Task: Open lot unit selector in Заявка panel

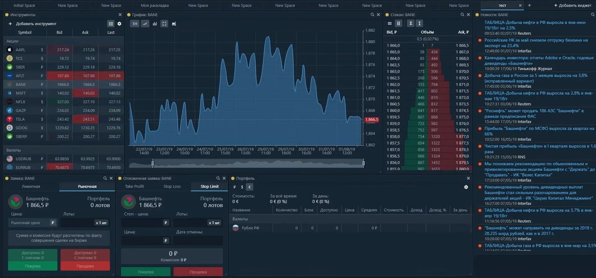Action: click(101, 223)
